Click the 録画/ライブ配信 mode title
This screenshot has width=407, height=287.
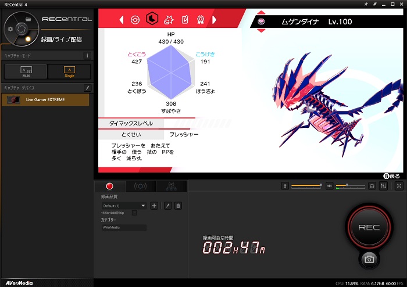(x=62, y=40)
